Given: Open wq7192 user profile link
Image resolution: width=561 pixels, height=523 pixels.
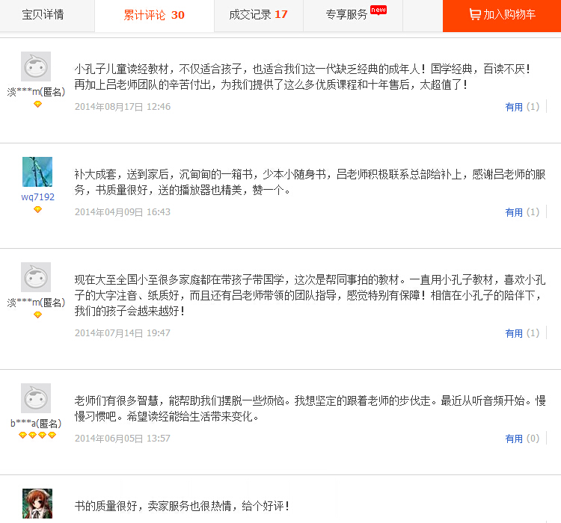Looking at the screenshot, I should pos(37,197).
